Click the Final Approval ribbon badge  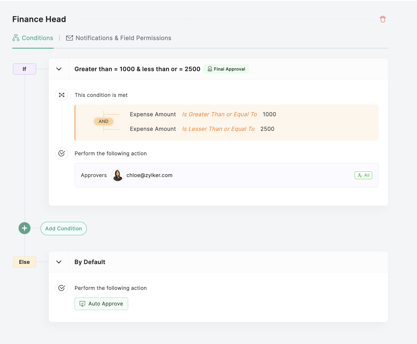226,69
